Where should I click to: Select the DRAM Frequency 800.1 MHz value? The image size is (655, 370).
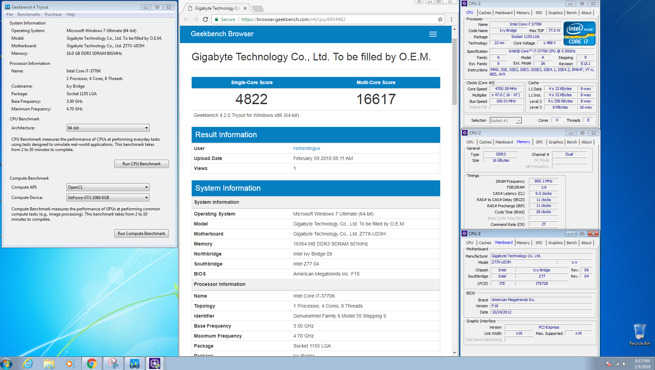543,181
